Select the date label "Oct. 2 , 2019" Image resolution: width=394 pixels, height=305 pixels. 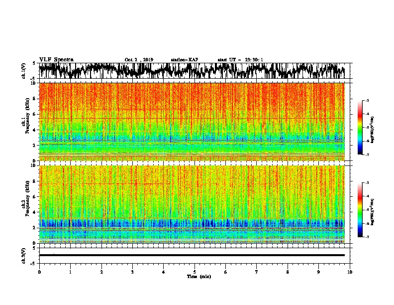tap(139, 60)
